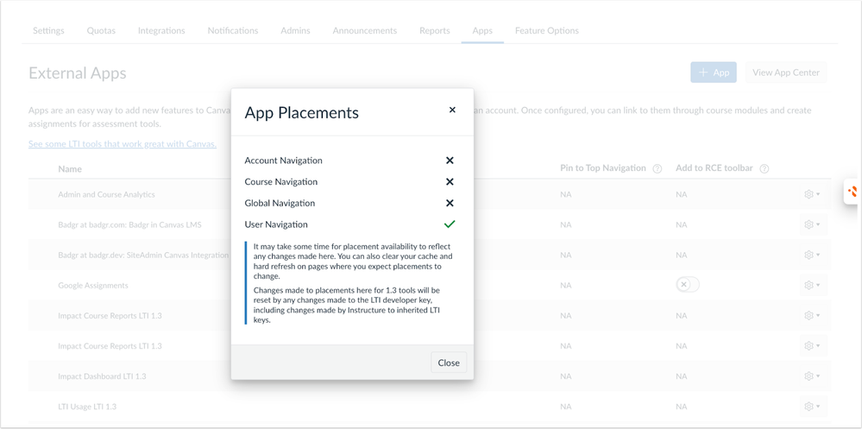Open gear menu for Impact Dashboard LTI 1.3
Viewport: 862px width, 429px height.
pos(811,376)
